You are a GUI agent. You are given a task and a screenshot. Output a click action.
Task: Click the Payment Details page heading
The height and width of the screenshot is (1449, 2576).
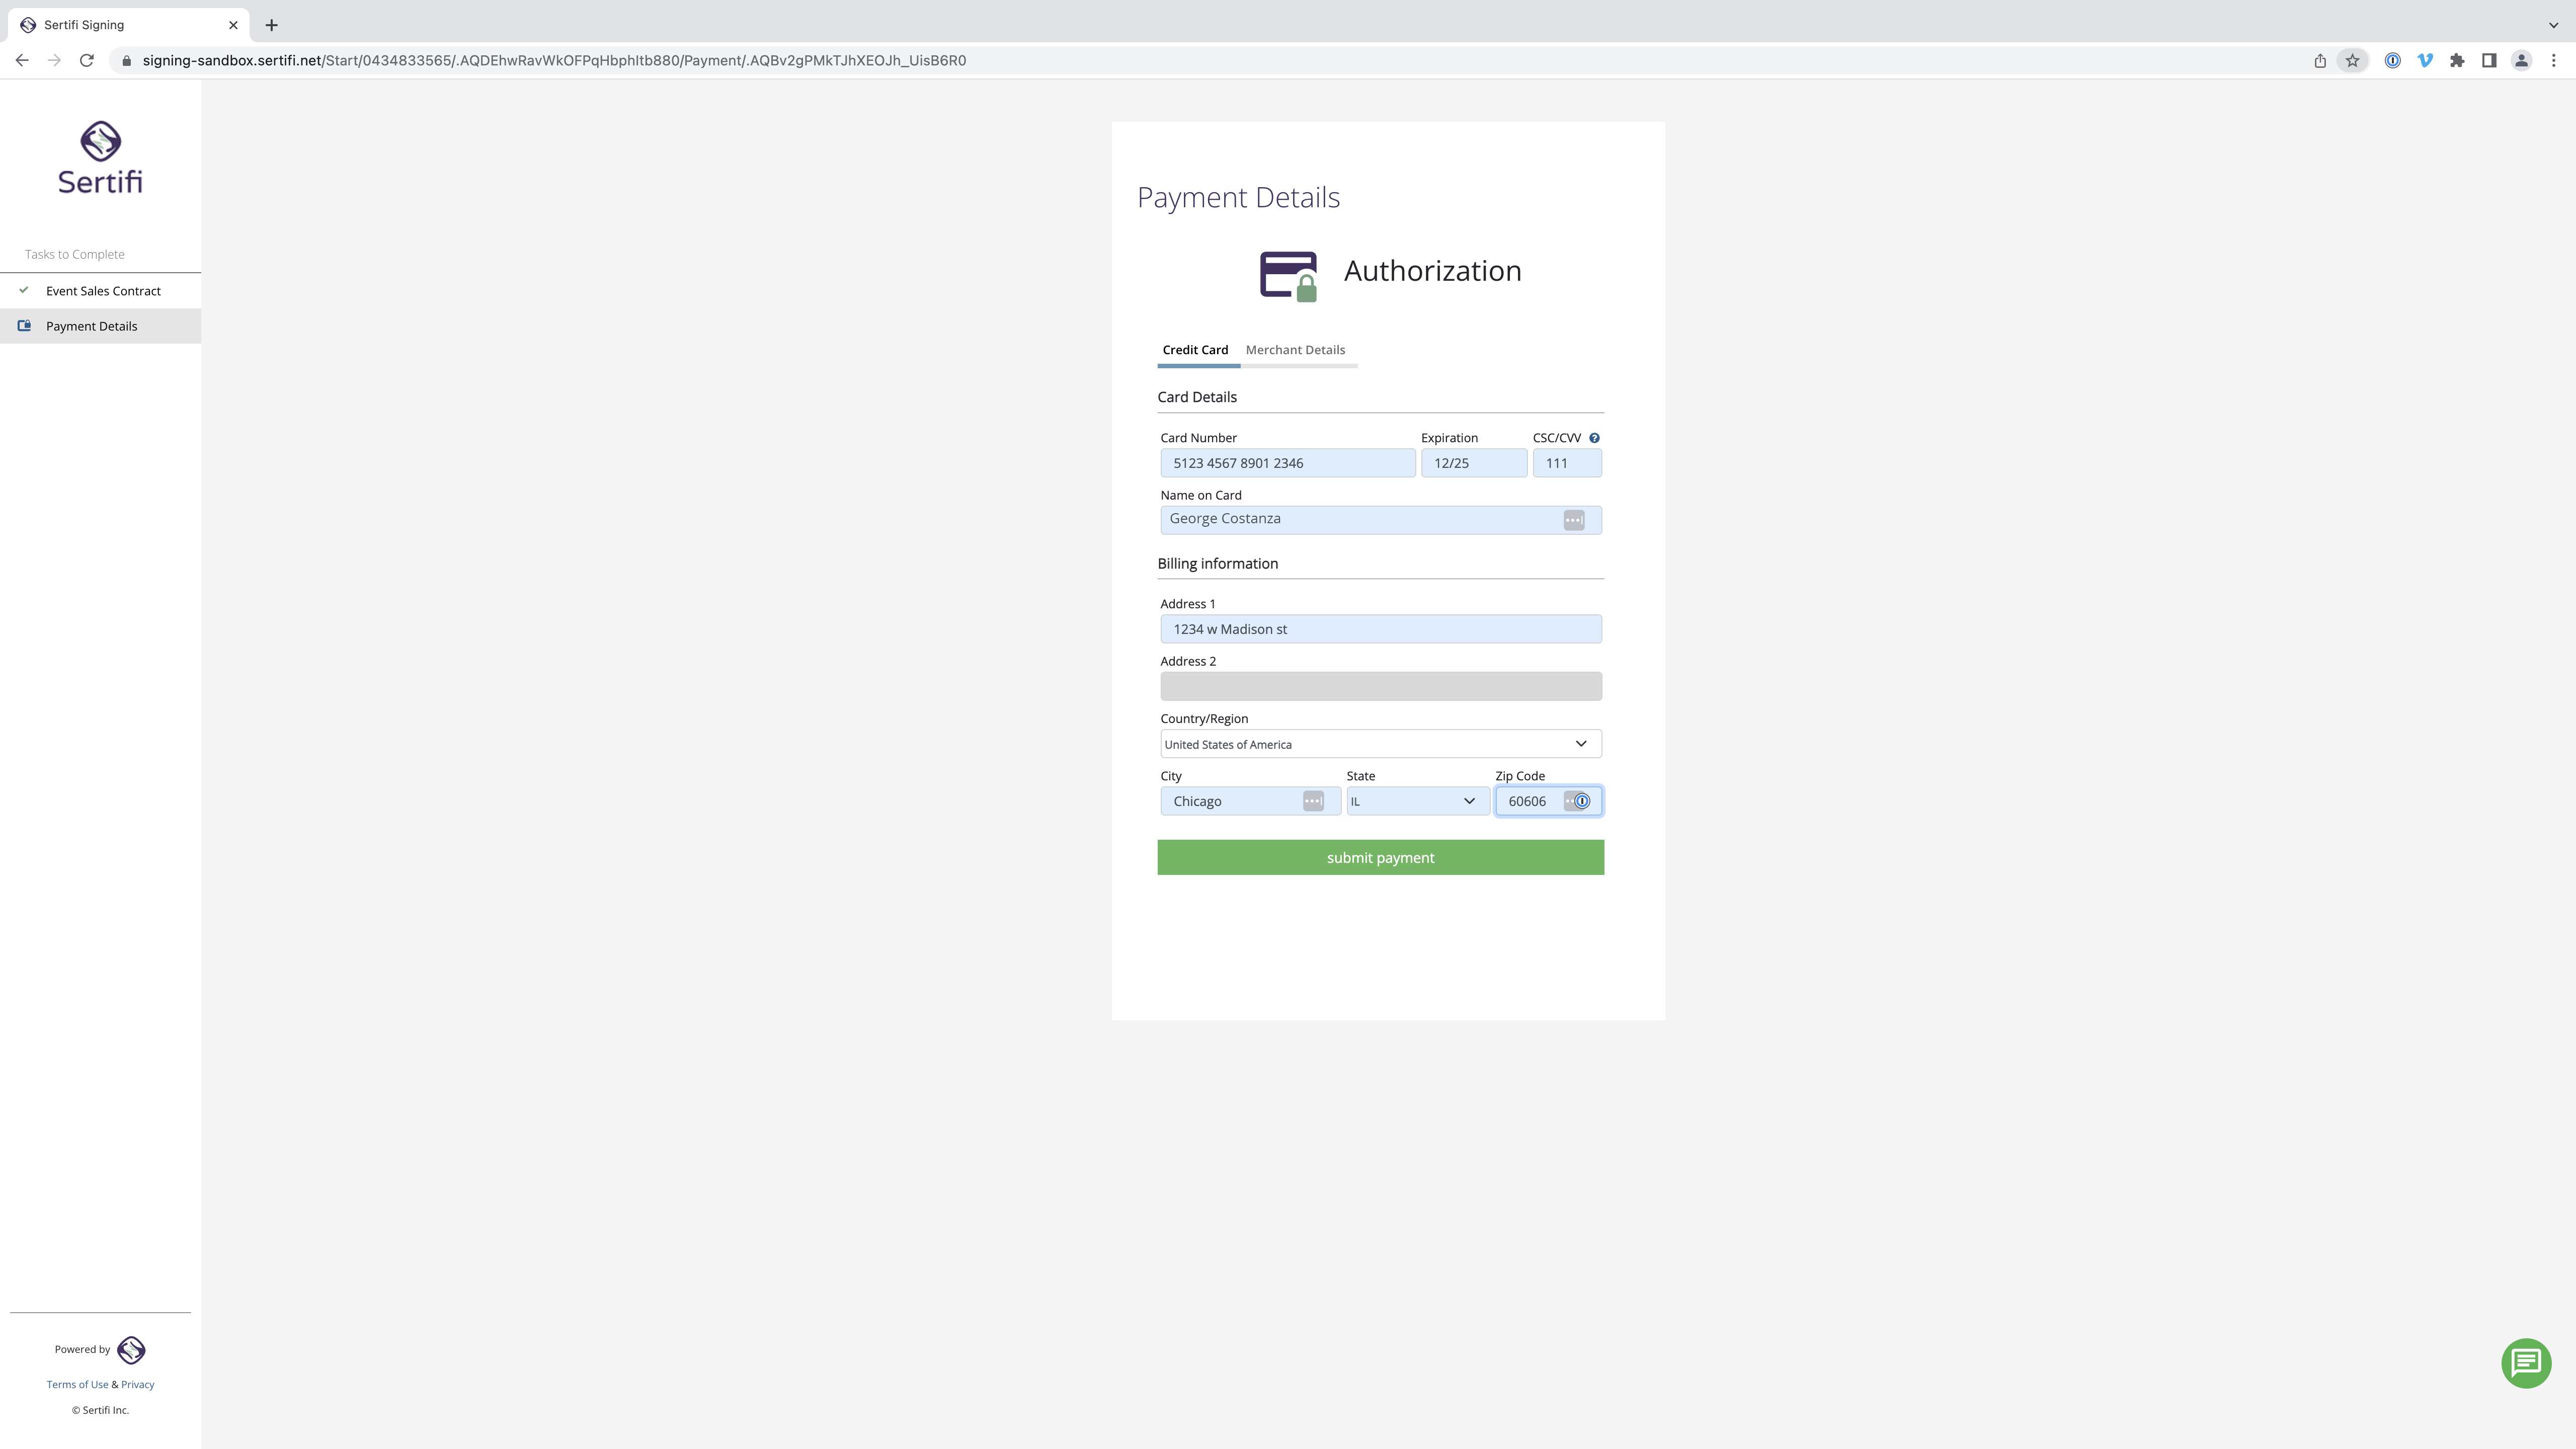coord(1238,198)
